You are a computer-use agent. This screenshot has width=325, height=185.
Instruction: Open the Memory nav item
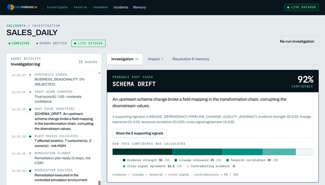click(x=139, y=7)
